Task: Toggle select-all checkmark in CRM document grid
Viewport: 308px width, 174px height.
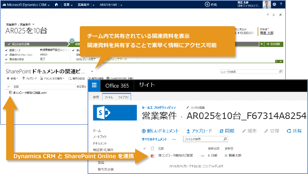Action: point(9,87)
